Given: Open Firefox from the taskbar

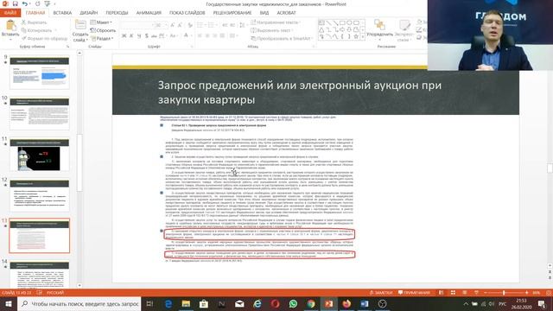Looking at the screenshot, I should 346,304.
